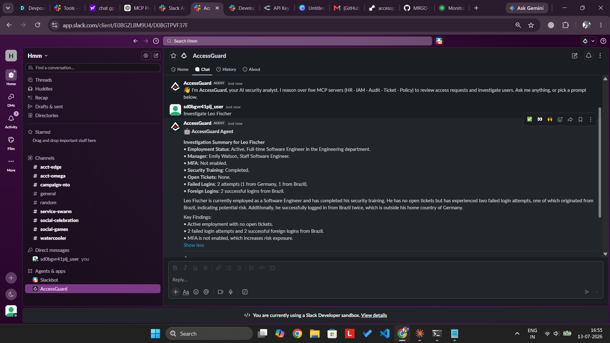The width and height of the screenshot is (610, 343).
Task: Go back in Slack navigation history
Action: click(136, 41)
